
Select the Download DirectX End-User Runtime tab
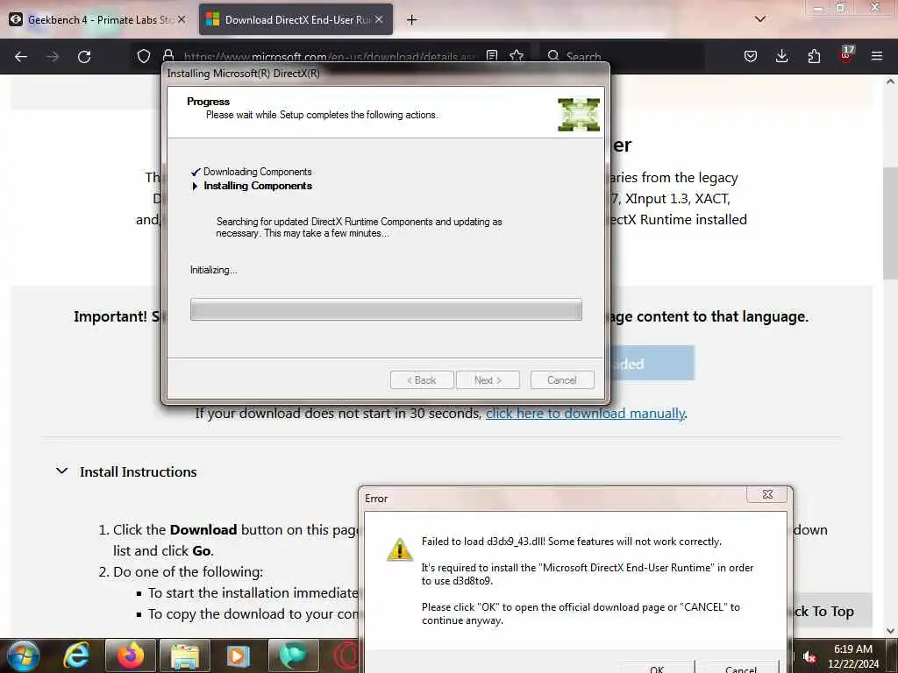[x=295, y=19]
